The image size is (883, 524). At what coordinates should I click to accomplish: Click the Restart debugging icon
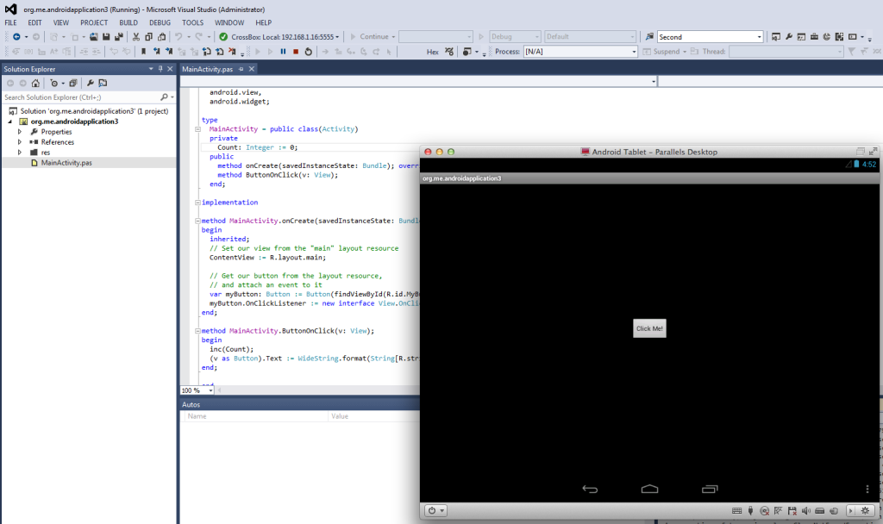(x=308, y=51)
